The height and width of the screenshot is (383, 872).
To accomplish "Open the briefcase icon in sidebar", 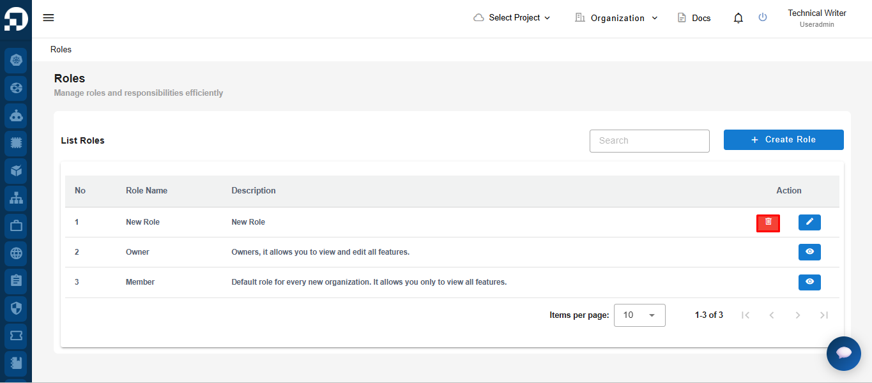I will point(16,226).
